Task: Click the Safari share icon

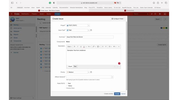Action: point(158,3)
